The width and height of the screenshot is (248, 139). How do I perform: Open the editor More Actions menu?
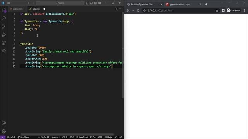121,9
